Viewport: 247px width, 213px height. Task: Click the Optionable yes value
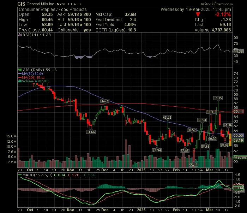(87, 30)
